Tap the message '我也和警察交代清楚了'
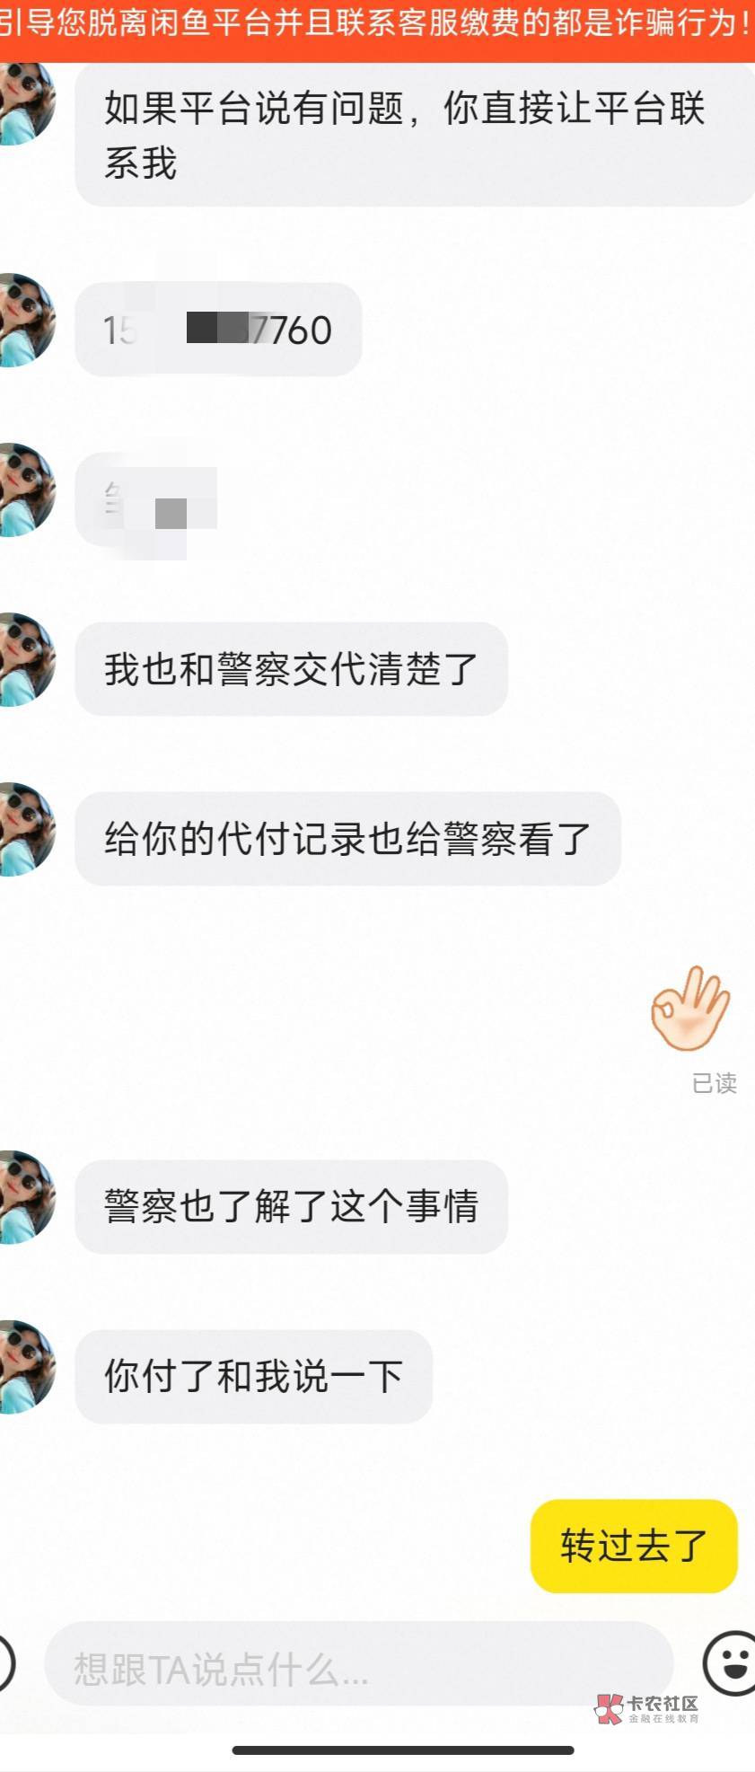The width and height of the screenshot is (755, 1772). pos(292,669)
